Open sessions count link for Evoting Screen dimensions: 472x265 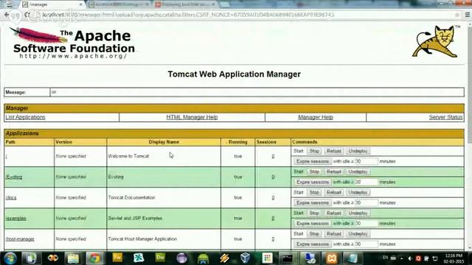pos(273,177)
